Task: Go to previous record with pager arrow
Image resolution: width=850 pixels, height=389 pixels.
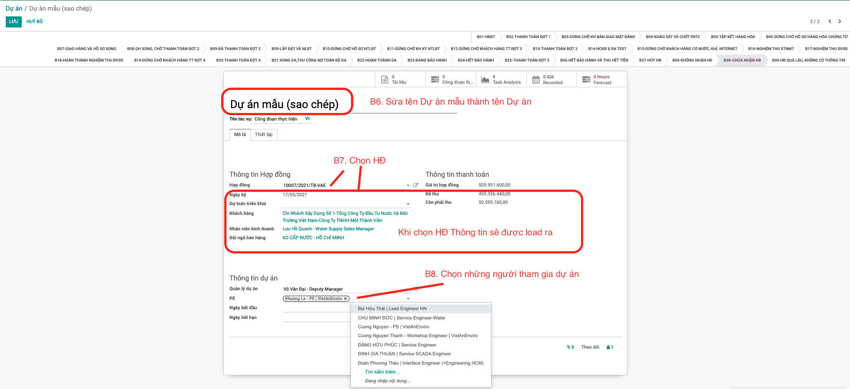Action: point(830,21)
